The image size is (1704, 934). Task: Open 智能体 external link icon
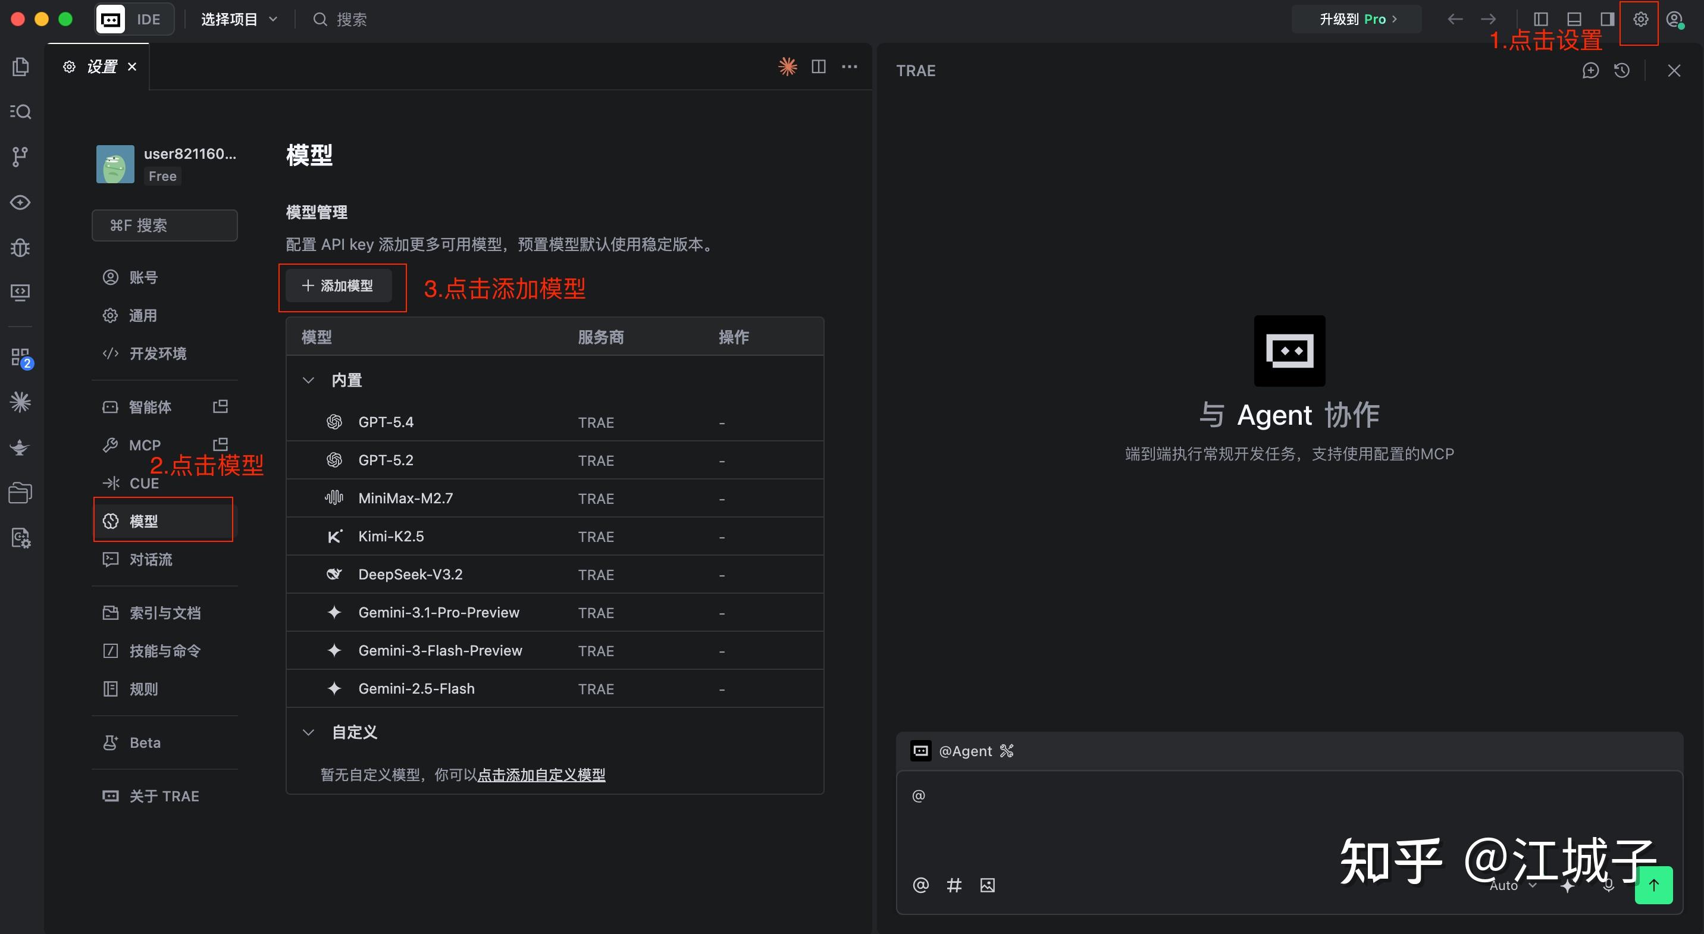(x=220, y=406)
